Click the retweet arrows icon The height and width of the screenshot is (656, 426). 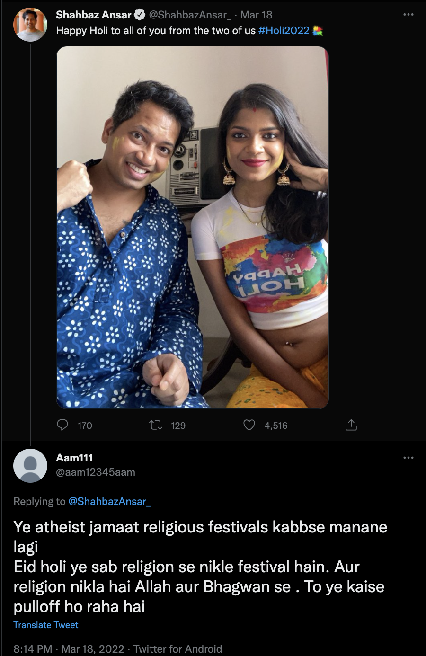(156, 425)
